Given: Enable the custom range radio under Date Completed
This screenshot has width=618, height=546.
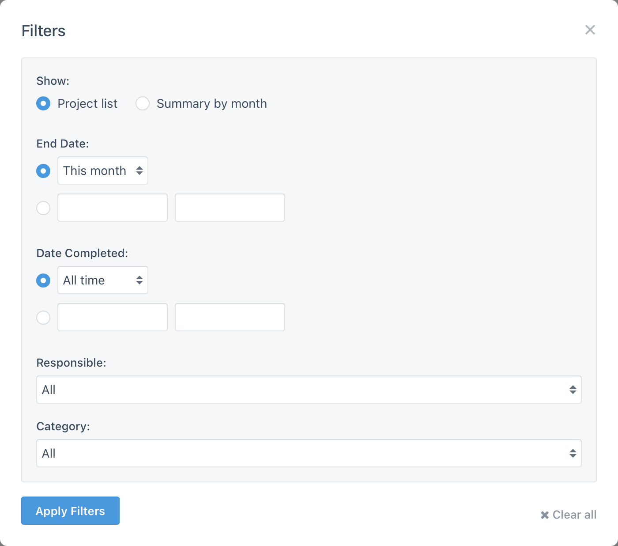Looking at the screenshot, I should (x=43, y=317).
